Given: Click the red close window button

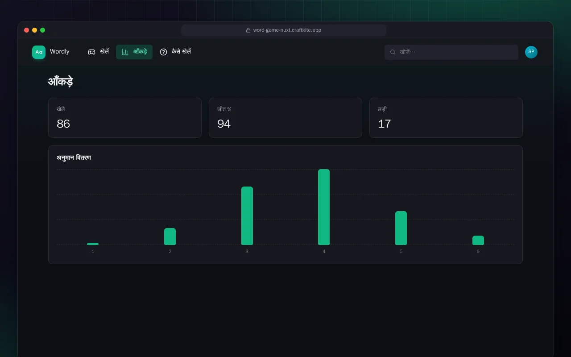Looking at the screenshot, I should click(27, 30).
